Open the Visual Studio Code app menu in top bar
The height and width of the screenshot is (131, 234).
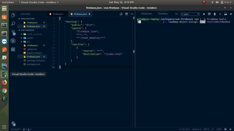(x=38, y=2)
